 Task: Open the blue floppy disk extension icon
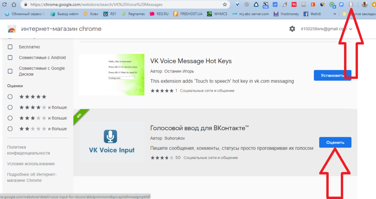[x=341, y=4]
